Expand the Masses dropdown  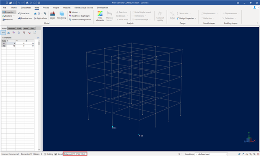click(x=79, y=12)
